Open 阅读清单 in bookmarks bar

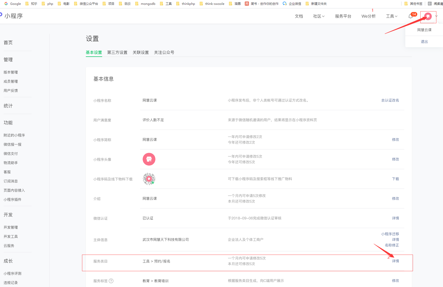pyautogui.click(x=435, y=4)
